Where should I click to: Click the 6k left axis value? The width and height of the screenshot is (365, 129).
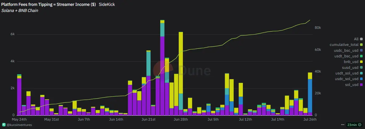[x=12, y=34]
